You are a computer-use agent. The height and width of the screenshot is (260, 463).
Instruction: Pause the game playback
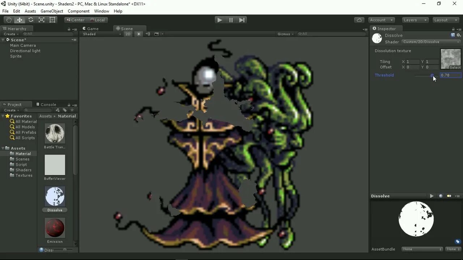(231, 20)
